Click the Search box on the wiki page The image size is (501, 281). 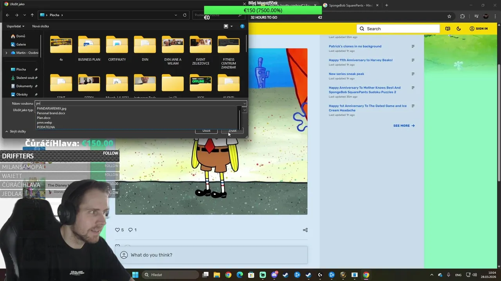pos(398,28)
